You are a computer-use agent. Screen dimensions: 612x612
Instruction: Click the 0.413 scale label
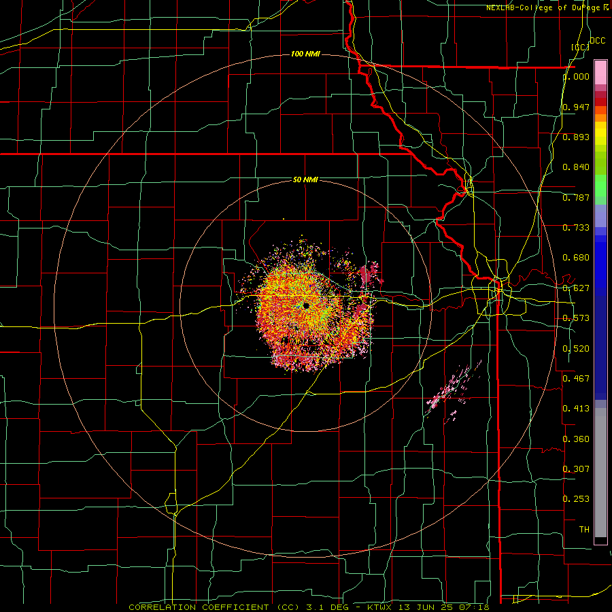[x=576, y=409]
